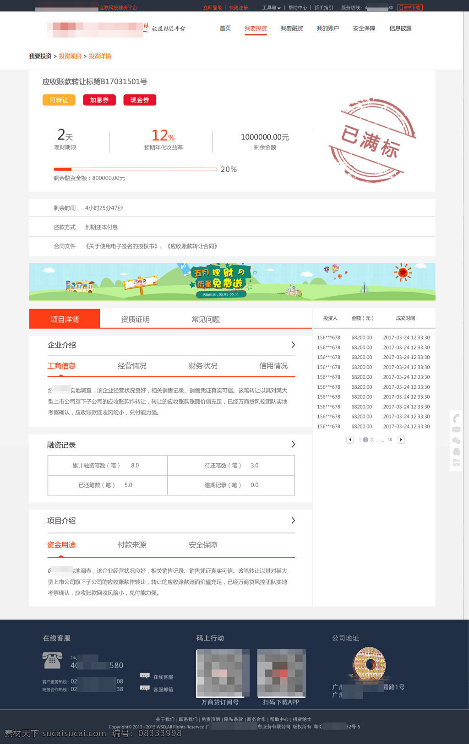
Task: Expand the 项目介绍 section arrow
Action: click(x=293, y=521)
